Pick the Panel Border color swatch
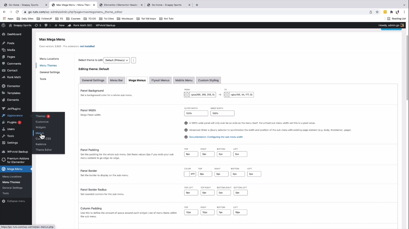 [x=187, y=174]
